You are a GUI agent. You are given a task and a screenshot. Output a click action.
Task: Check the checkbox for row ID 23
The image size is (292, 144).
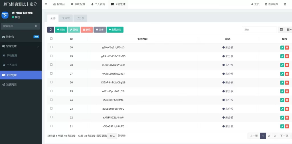click(x=51, y=109)
